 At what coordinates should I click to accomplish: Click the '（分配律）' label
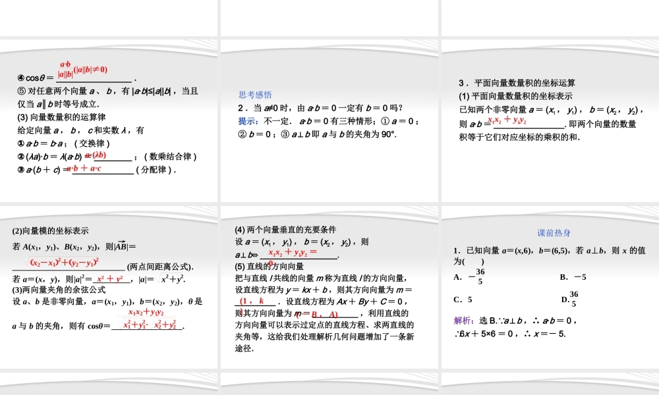(x=154, y=170)
